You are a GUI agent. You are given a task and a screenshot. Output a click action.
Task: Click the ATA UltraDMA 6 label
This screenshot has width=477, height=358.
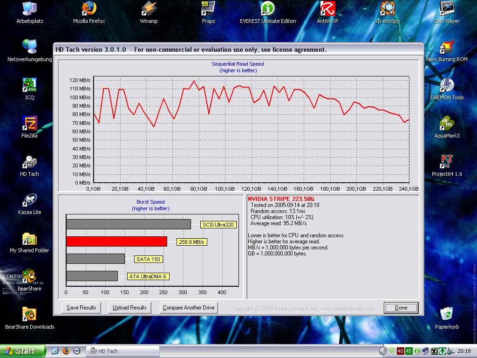coord(148,276)
